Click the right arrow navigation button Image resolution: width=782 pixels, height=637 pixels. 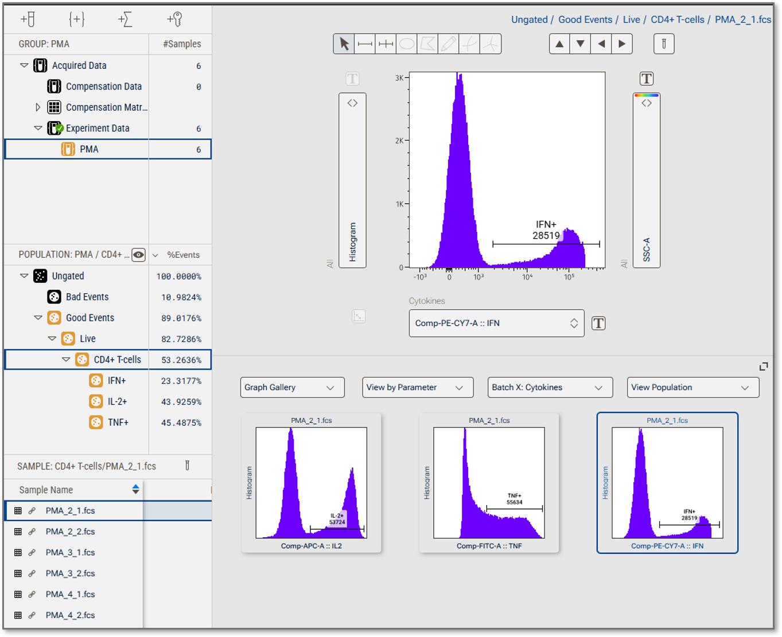pyautogui.click(x=622, y=44)
